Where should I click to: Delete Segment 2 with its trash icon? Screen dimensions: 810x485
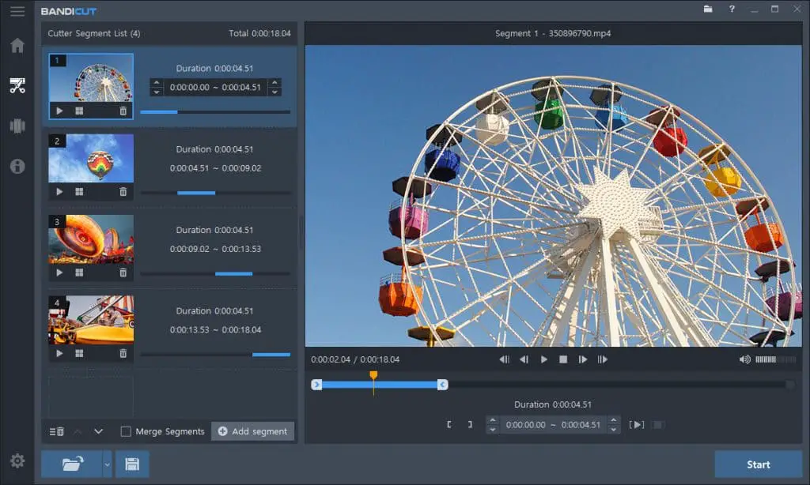point(124,191)
